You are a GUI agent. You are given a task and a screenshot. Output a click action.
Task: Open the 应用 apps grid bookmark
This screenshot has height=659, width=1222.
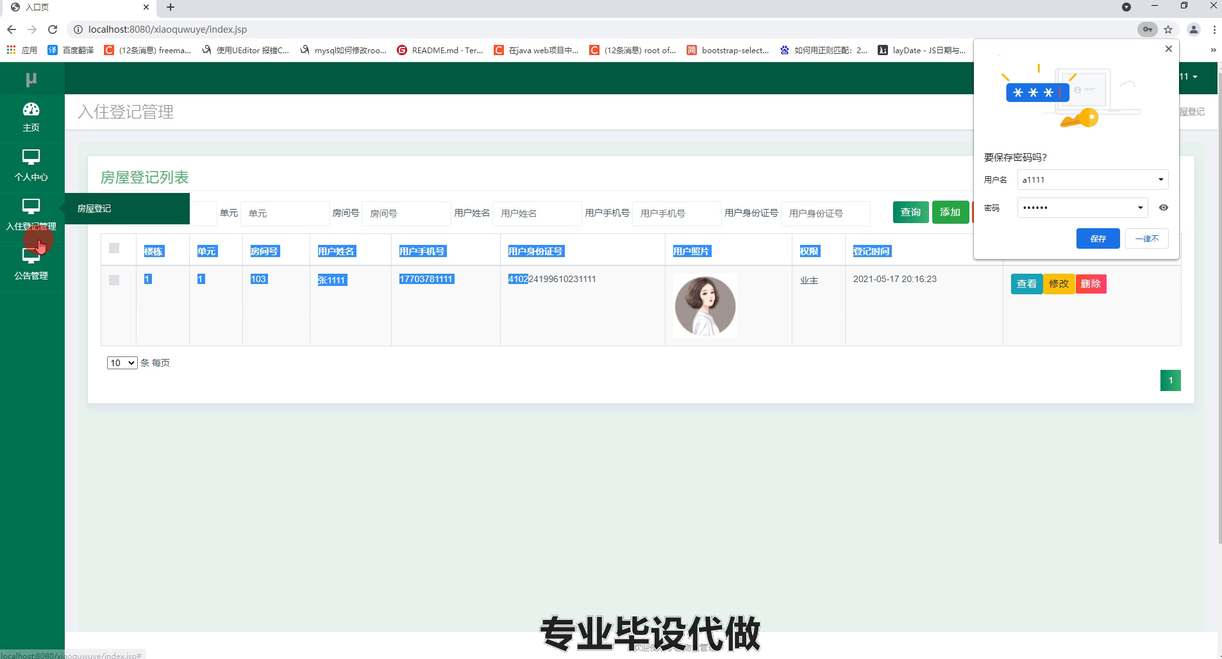(22, 50)
